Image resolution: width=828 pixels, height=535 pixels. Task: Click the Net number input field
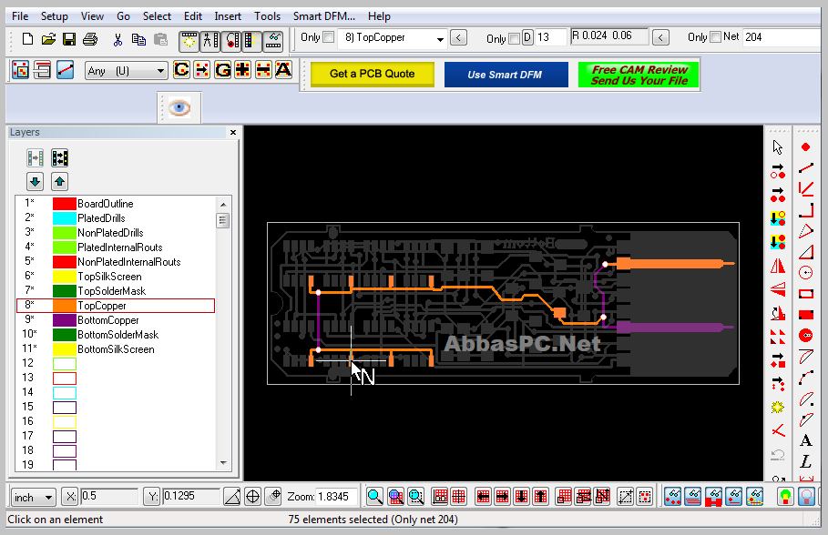click(x=782, y=37)
